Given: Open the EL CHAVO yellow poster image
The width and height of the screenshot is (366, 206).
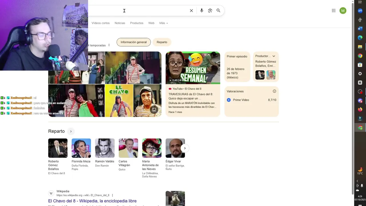Looking at the screenshot, I should [x=119, y=100].
